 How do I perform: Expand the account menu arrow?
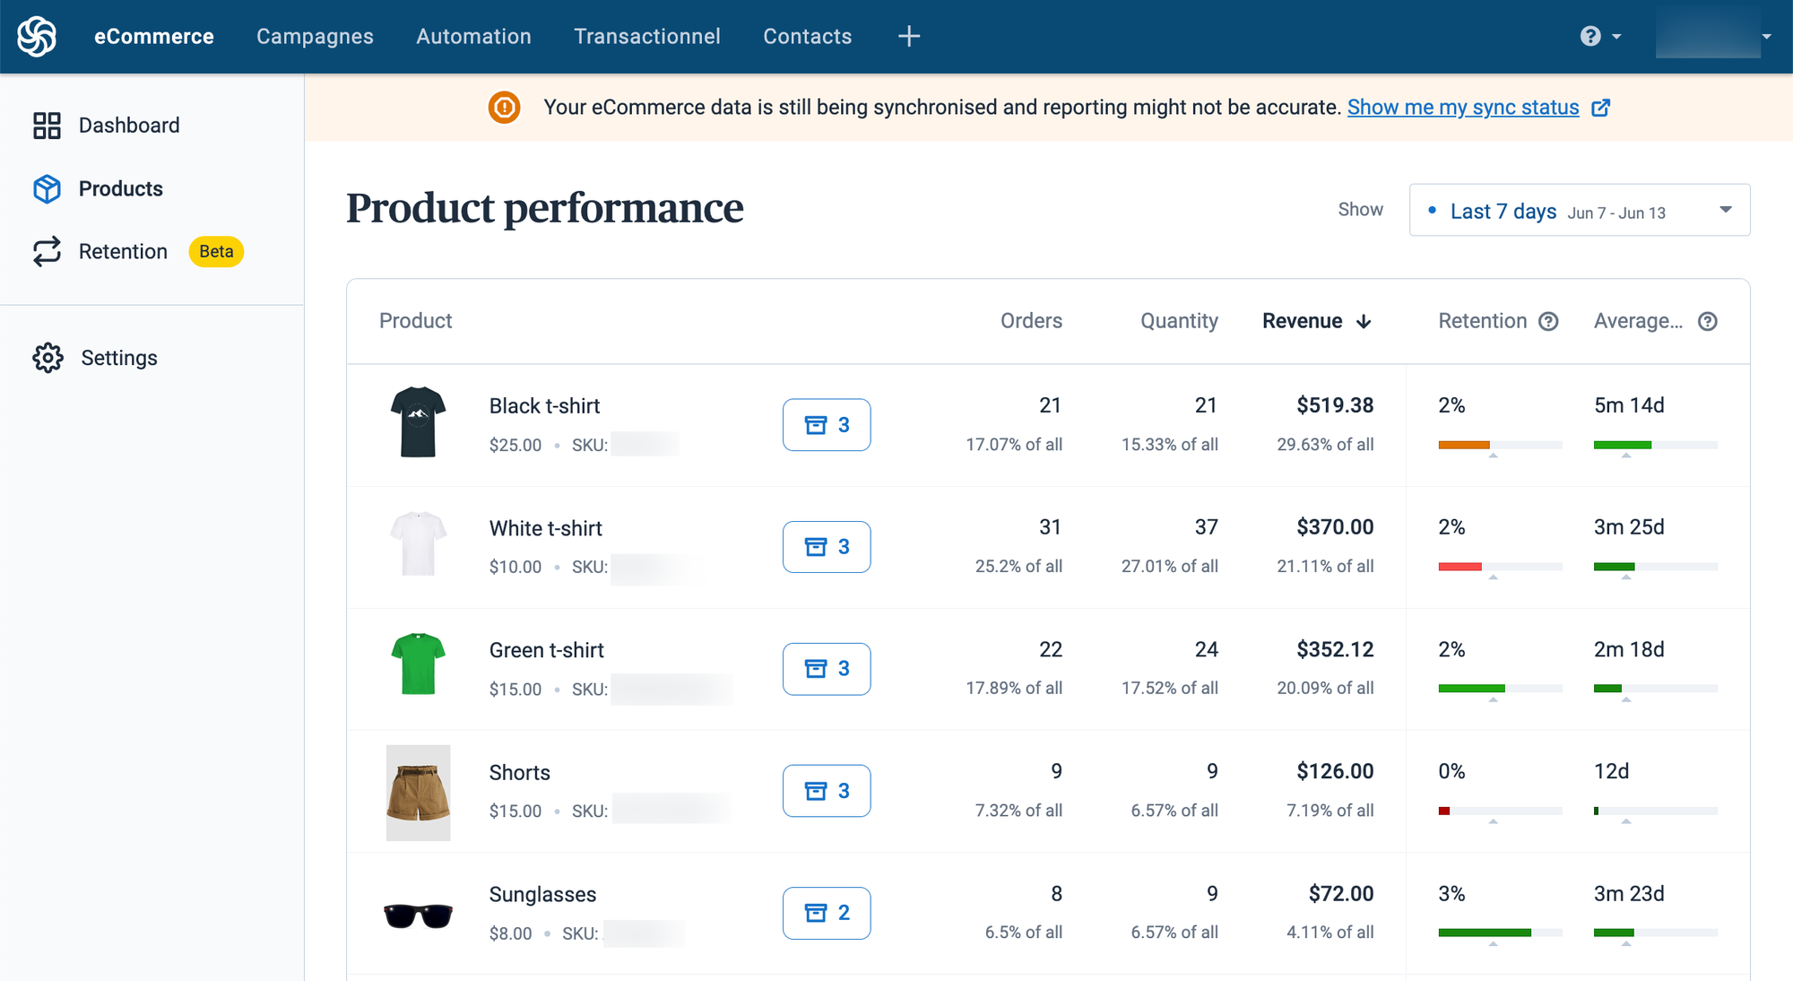click(1765, 37)
